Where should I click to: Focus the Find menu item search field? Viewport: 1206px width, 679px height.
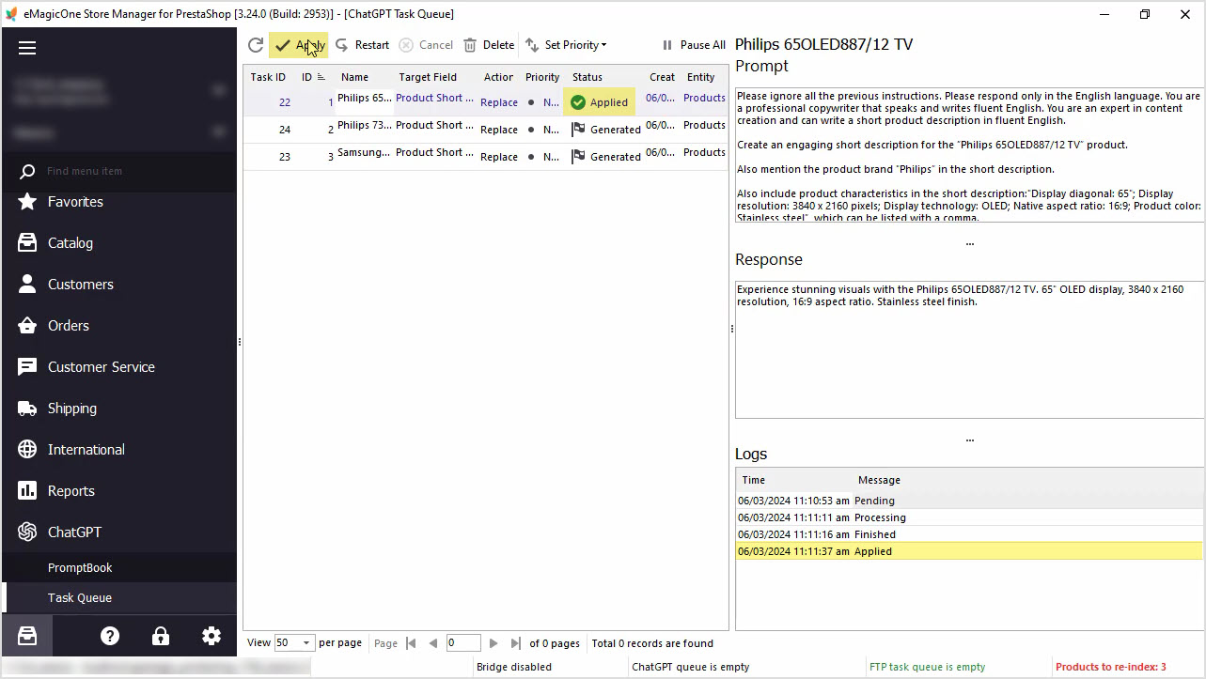coord(132,171)
